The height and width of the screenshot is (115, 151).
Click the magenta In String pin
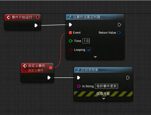79,86
